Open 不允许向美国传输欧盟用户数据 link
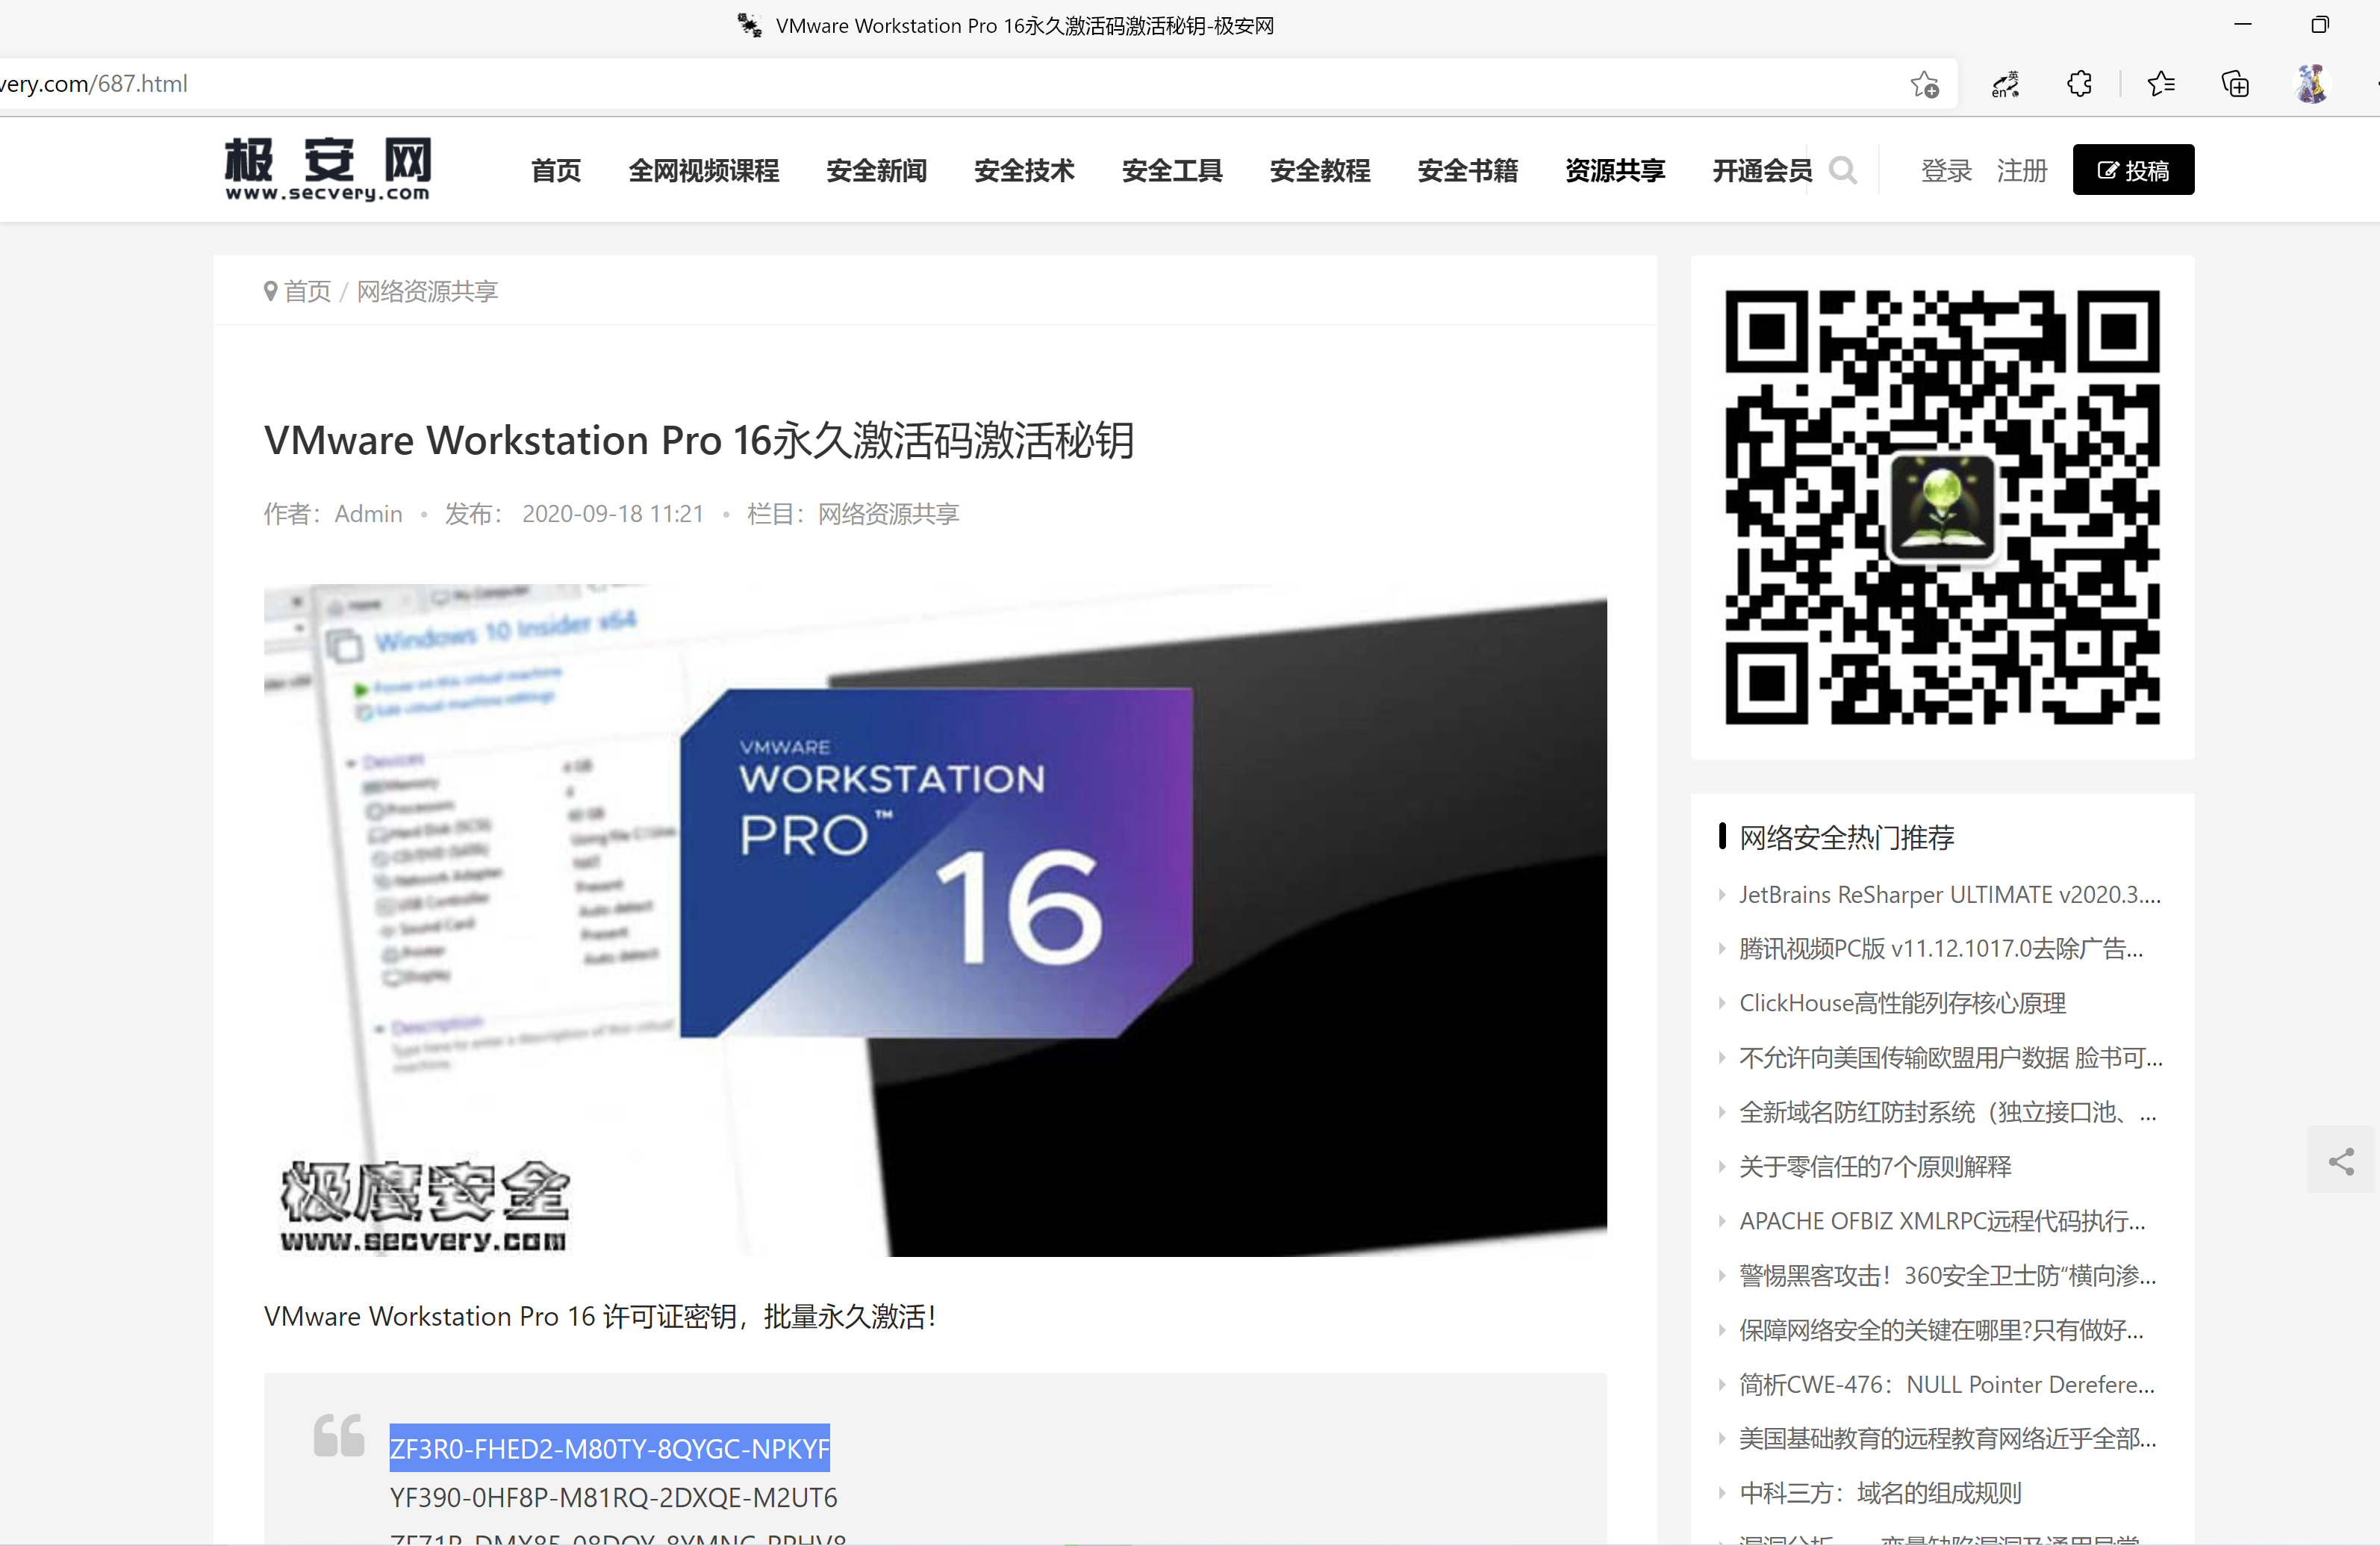The height and width of the screenshot is (1546, 2380). (x=1950, y=1058)
